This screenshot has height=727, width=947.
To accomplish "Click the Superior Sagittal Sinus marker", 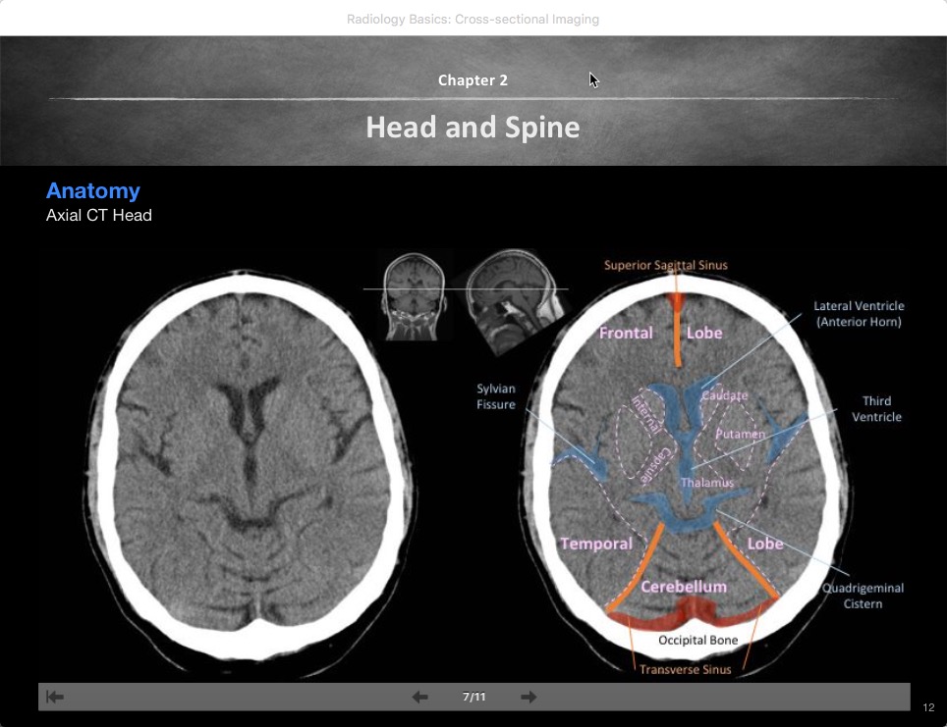I will pos(666,265).
